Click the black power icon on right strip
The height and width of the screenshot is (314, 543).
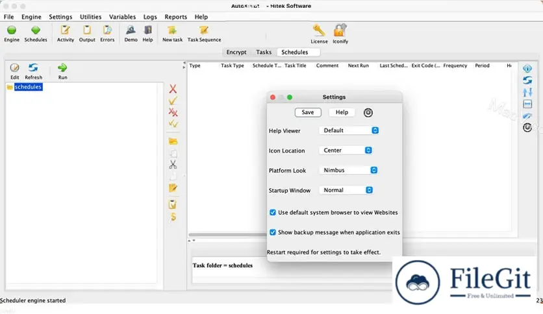(527, 128)
